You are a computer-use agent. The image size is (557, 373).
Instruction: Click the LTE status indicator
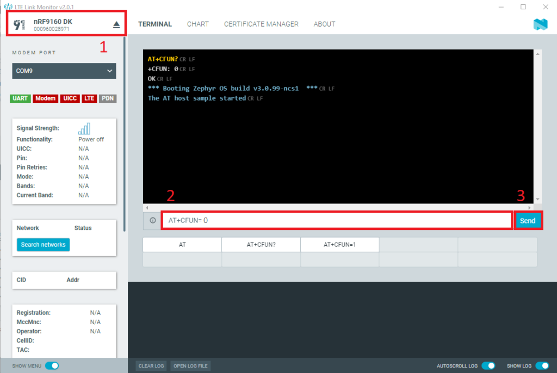[x=89, y=98]
